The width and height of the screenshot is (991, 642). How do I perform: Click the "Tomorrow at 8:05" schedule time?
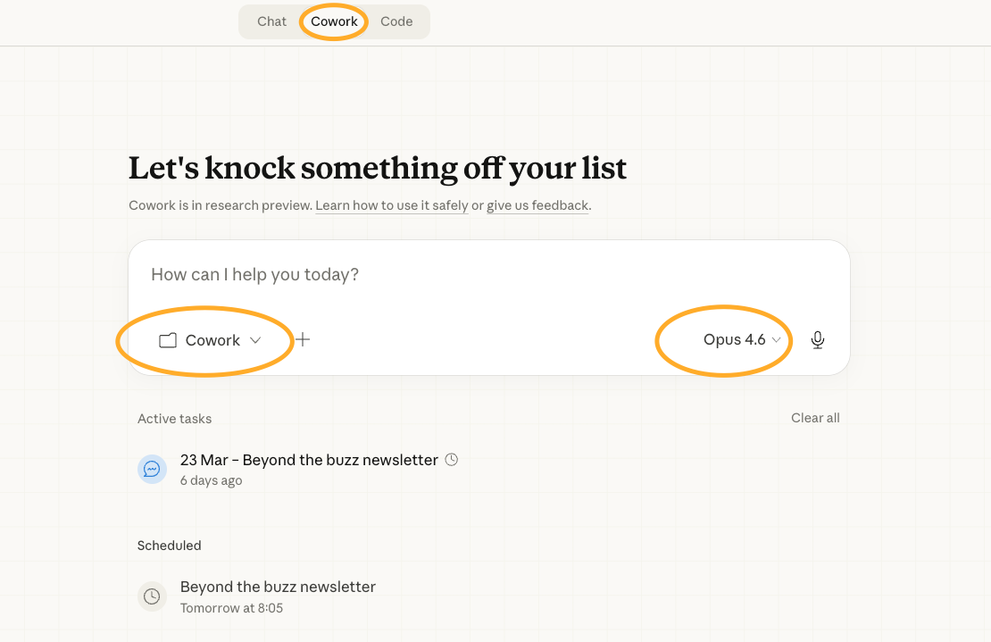tap(231, 608)
